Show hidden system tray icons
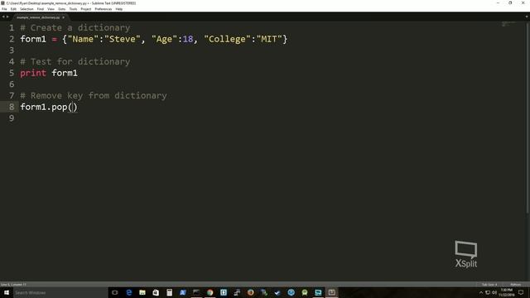The image size is (530, 298). pos(481,292)
